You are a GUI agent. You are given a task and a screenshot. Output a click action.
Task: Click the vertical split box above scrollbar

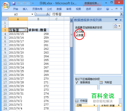pos(71,18)
